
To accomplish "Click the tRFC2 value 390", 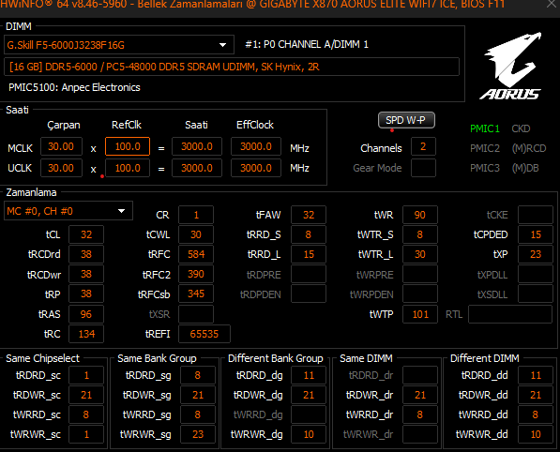I will click(x=196, y=274).
